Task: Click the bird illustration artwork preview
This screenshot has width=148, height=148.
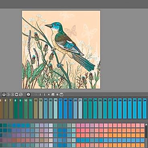Action: pyautogui.click(x=61, y=49)
